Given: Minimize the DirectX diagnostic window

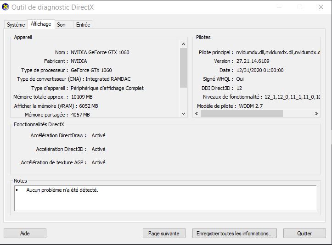Looking at the screenshot, I should click(279, 7).
